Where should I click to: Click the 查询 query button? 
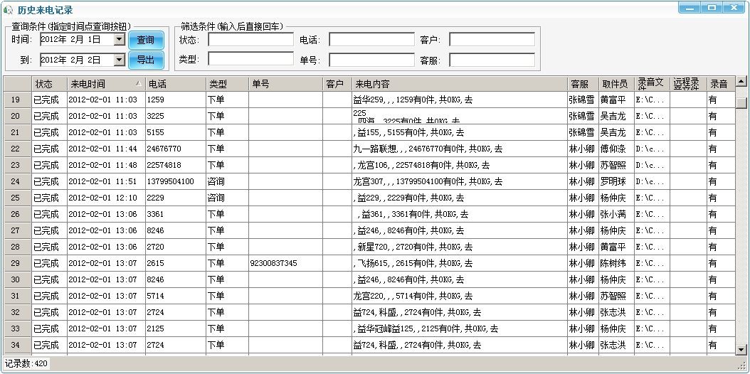point(146,40)
